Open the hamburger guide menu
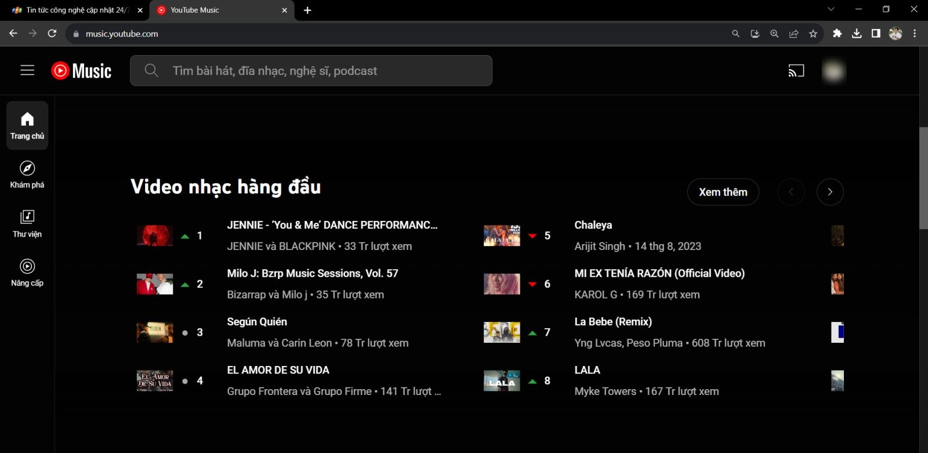The image size is (928, 453). coord(27,71)
